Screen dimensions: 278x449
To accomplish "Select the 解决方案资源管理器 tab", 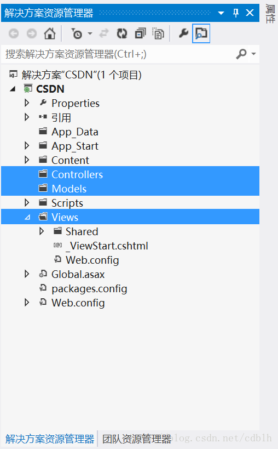I will 50,439.
